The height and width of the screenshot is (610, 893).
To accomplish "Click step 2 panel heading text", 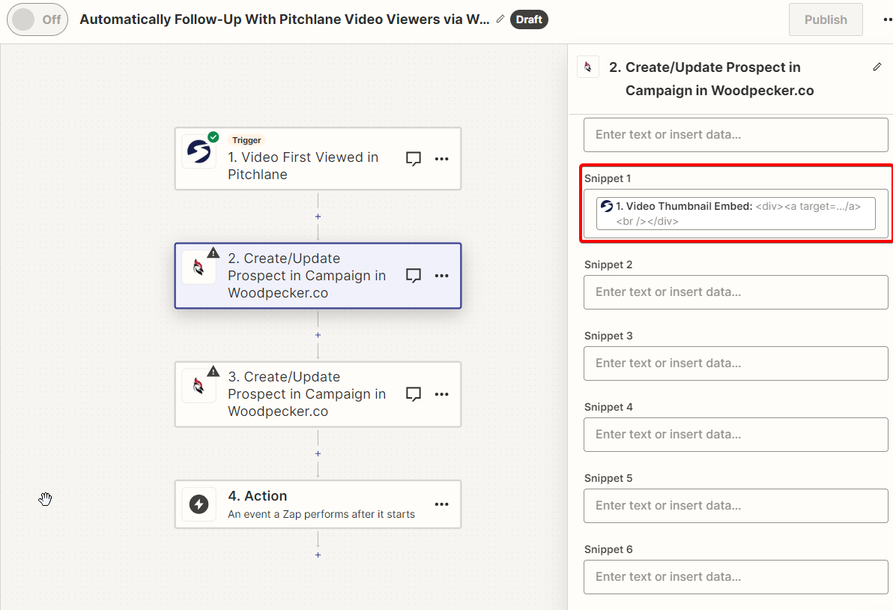I will [711, 79].
